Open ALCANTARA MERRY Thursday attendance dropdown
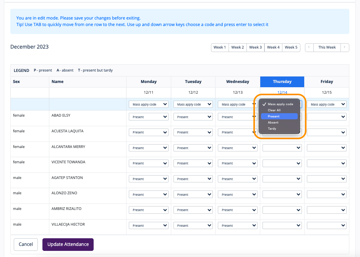 [x=282, y=148]
